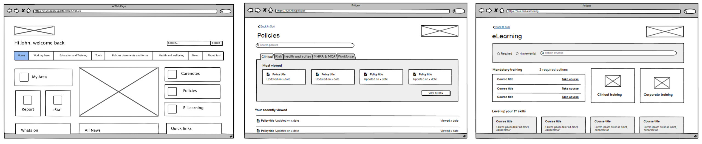Click the home icon in the sussexpartnership browser
The width and height of the screenshot is (702, 144).
(29, 11)
